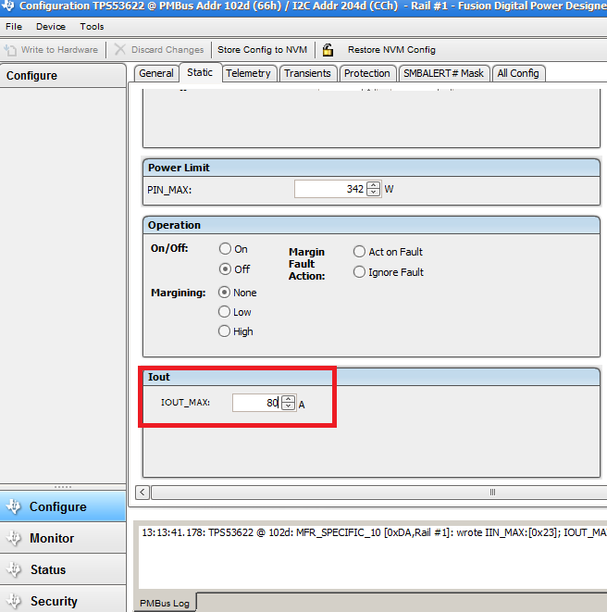Click Store Config to NVM
This screenshot has height=612, width=607.
coord(262,50)
